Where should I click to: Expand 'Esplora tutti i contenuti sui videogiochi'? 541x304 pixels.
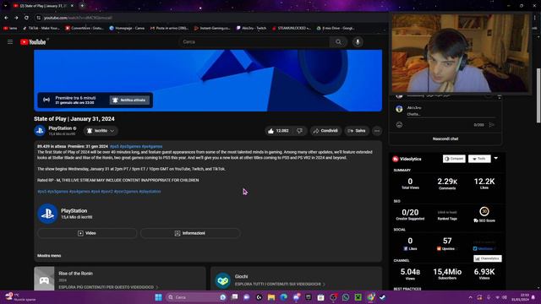pos(280,284)
